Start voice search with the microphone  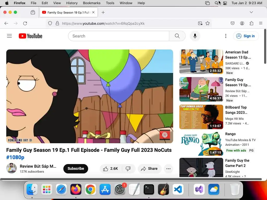195,36
